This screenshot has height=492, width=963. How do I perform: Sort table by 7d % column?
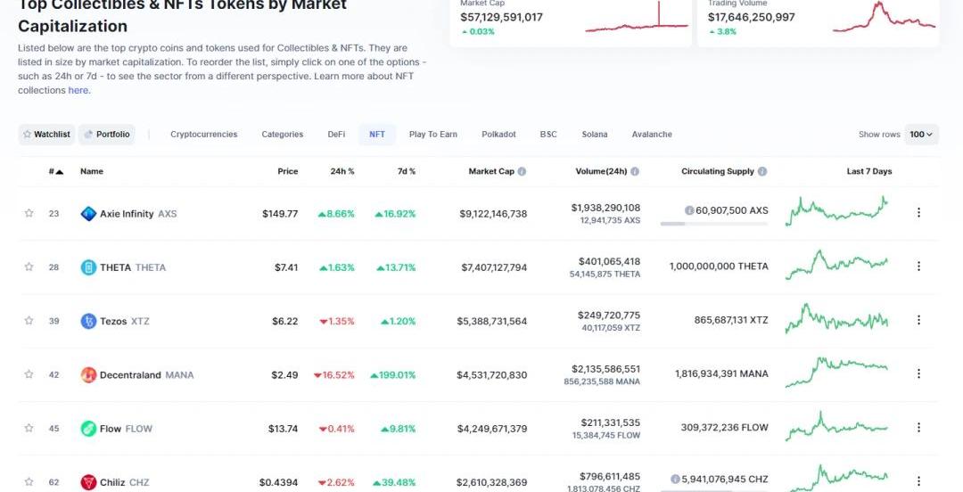406,171
